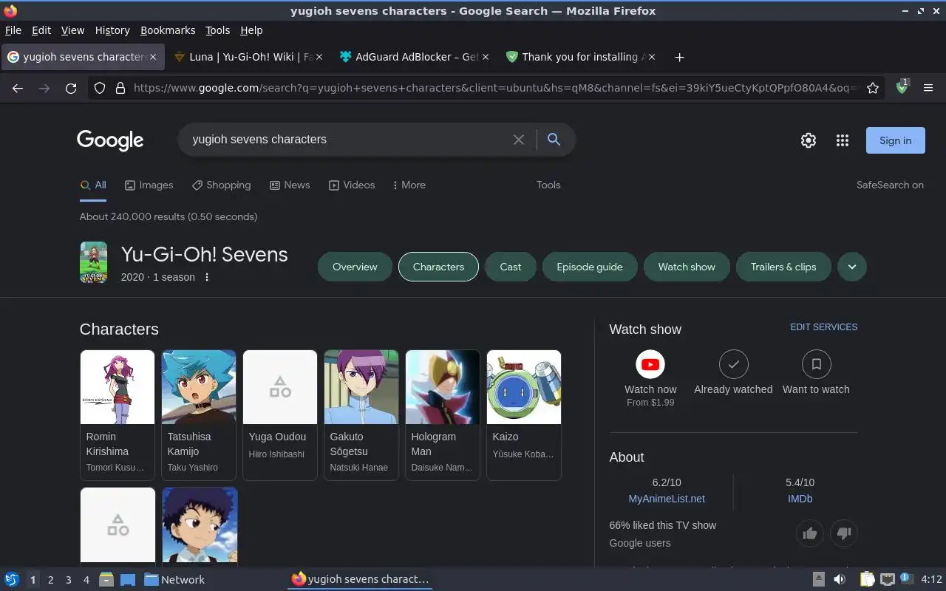Bookmark this page with the star icon
Viewport: 946px width, 591px height.
point(873,88)
